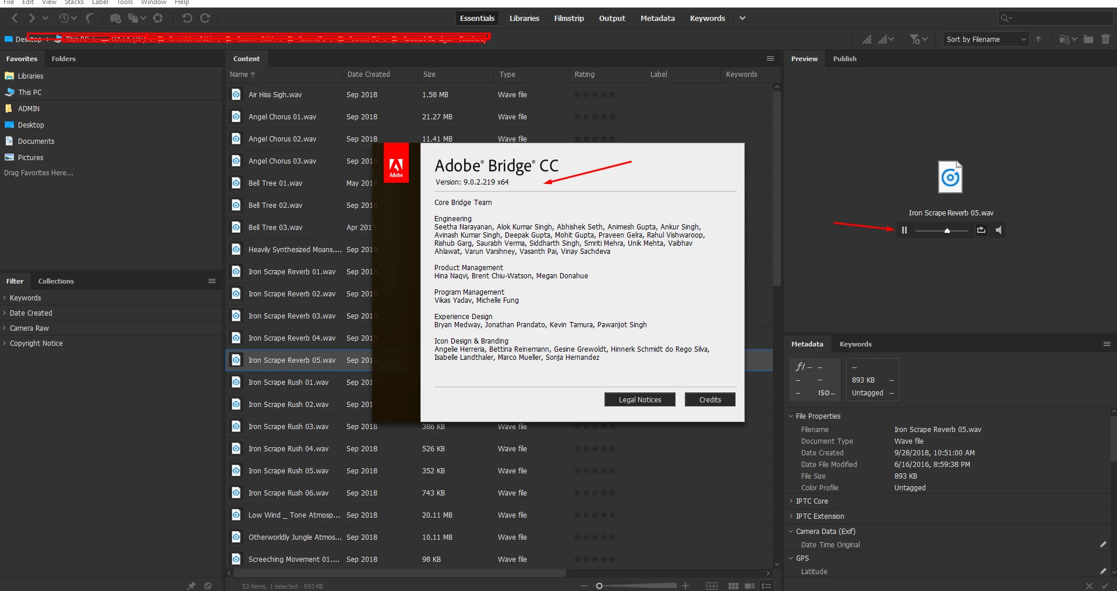Click pencil icon beside Latitude

click(x=1103, y=571)
